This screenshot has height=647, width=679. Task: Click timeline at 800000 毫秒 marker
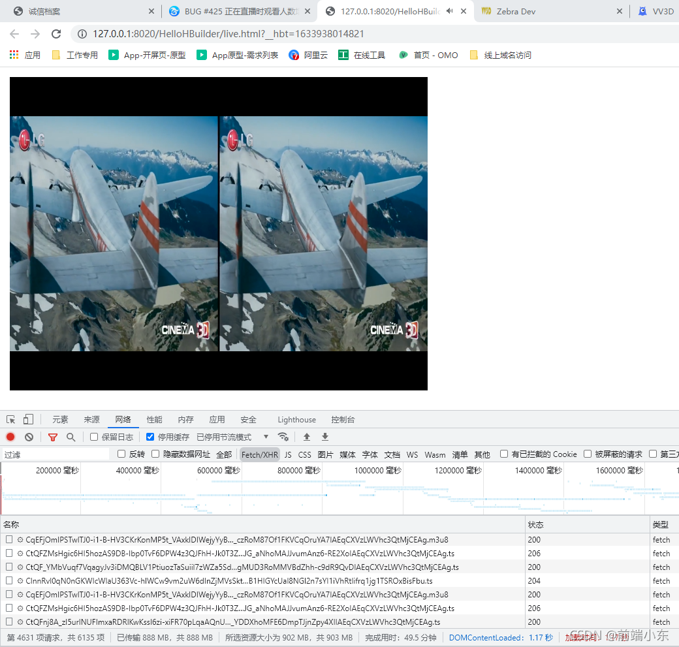pyautogui.click(x=299, y=470)
